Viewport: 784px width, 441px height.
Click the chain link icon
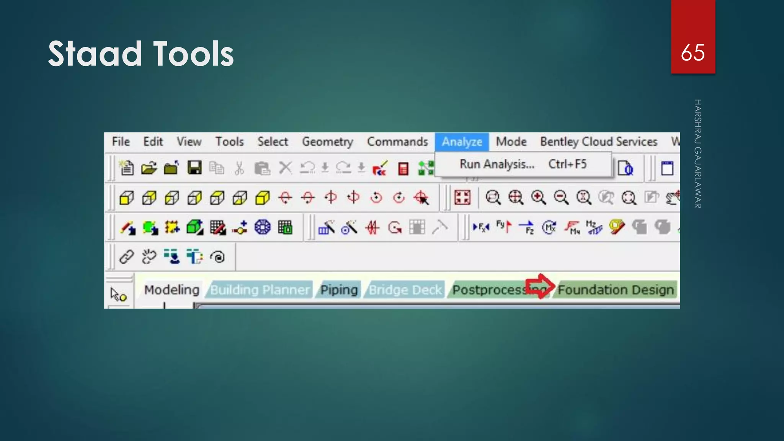pos(126,257)
